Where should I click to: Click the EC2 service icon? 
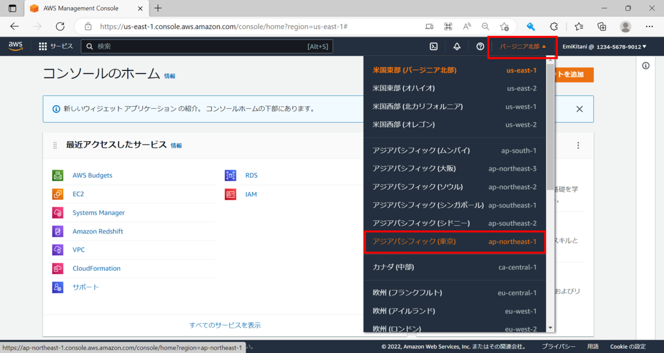58,194
